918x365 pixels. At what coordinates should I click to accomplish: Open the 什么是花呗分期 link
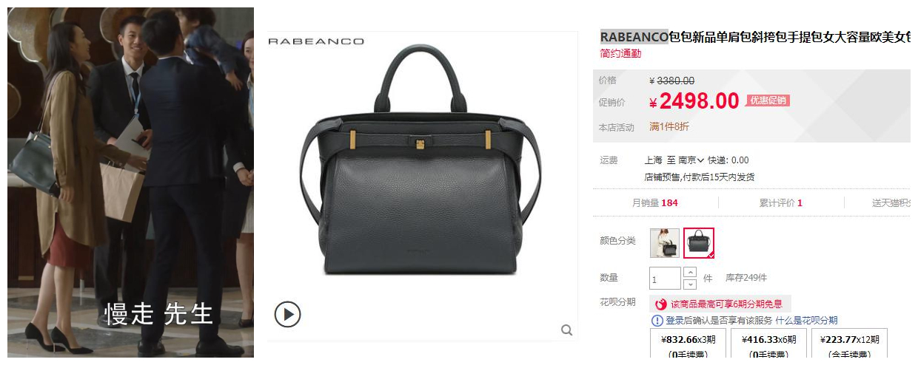click(x=806, y=321)
